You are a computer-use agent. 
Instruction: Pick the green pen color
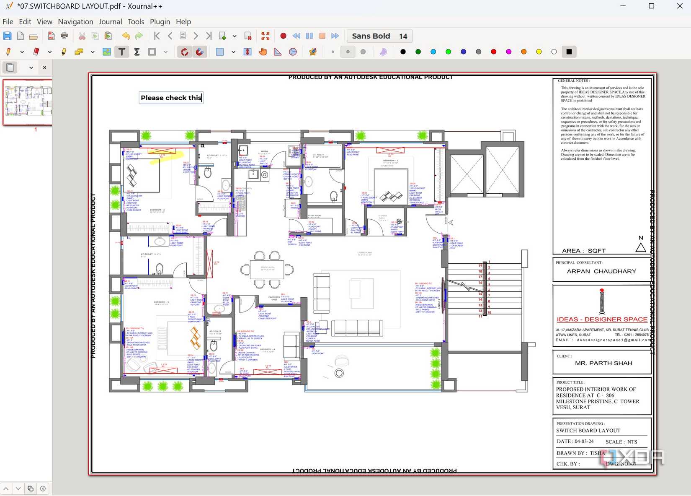point(418,52)
